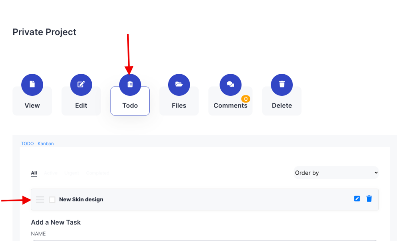Open the Kanban view link

pyautogui.click(x=46, y=144)
